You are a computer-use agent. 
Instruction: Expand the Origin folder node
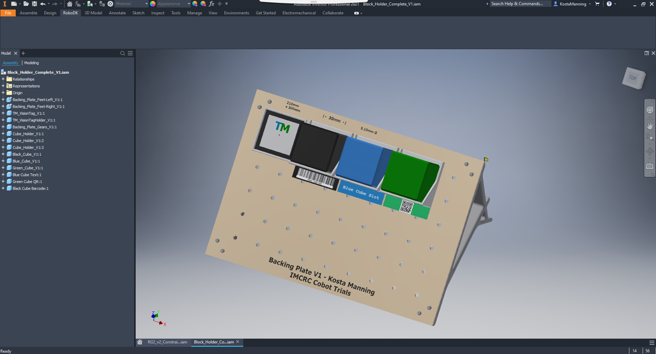point(3,93)
